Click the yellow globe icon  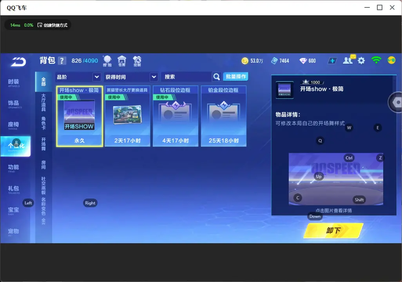click(x=391, y=60)
